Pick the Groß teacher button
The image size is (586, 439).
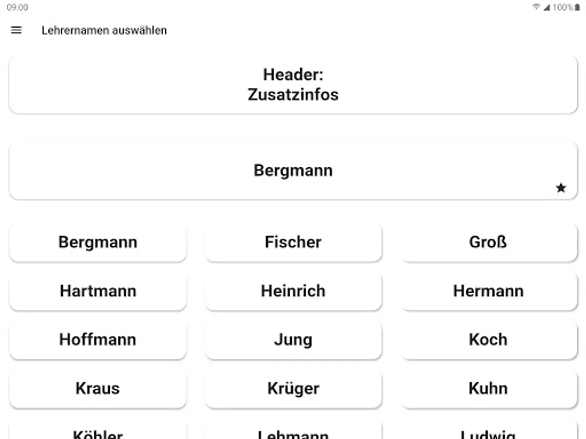point(488,242)
